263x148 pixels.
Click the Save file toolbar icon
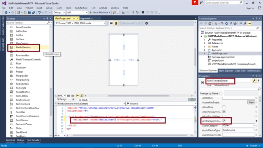[x=30, y=13]
